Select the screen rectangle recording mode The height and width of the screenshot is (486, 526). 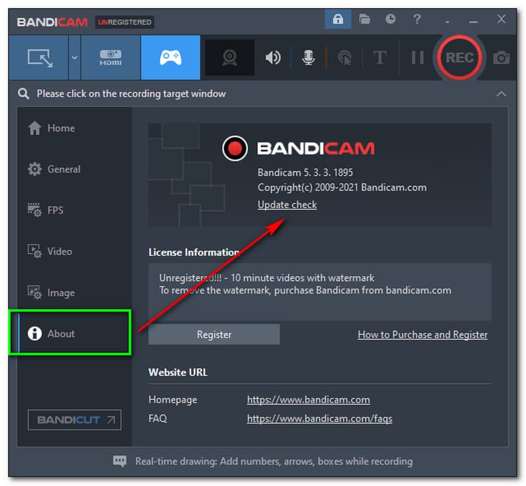(x=39, y=58)
